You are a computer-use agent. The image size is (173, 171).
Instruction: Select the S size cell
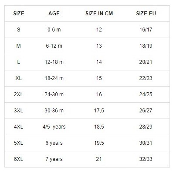(x=19, y=30)
